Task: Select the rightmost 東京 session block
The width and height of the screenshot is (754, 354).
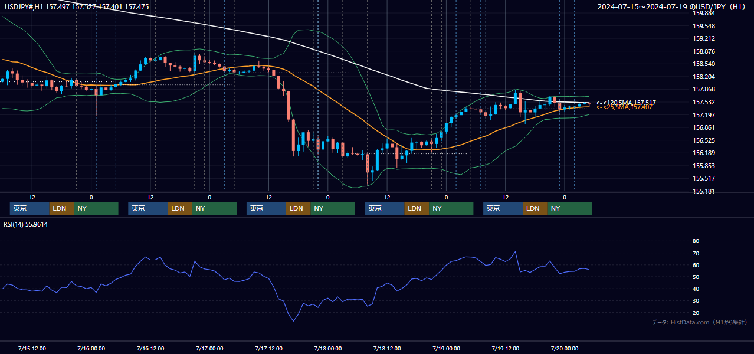Action: [503, 208]
